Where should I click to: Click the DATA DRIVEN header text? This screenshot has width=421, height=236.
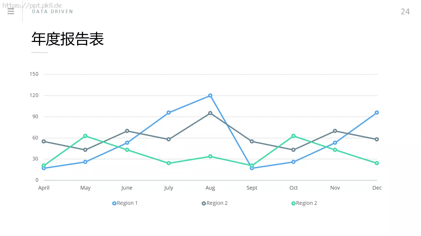(x=53, y=12)
